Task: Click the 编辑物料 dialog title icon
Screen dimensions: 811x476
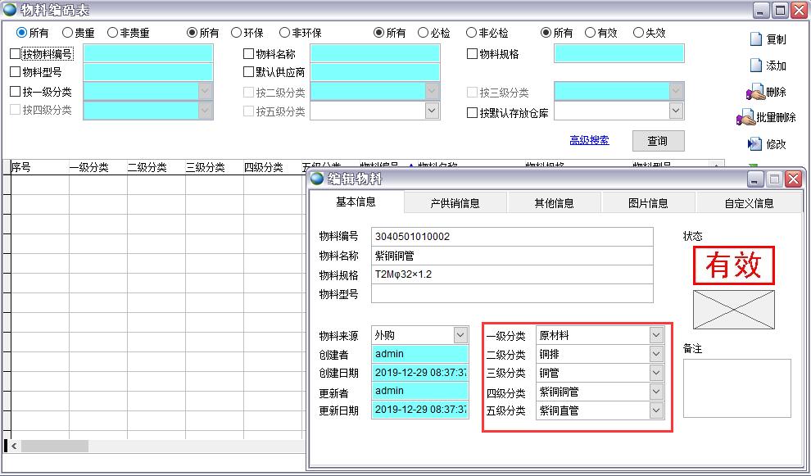Action: [318, 179]
